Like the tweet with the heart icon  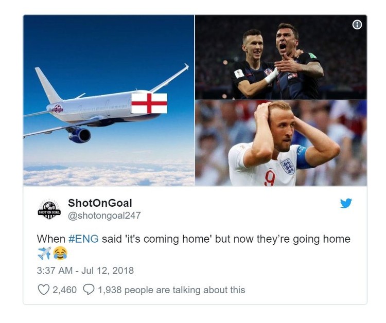tap(44, 290)
